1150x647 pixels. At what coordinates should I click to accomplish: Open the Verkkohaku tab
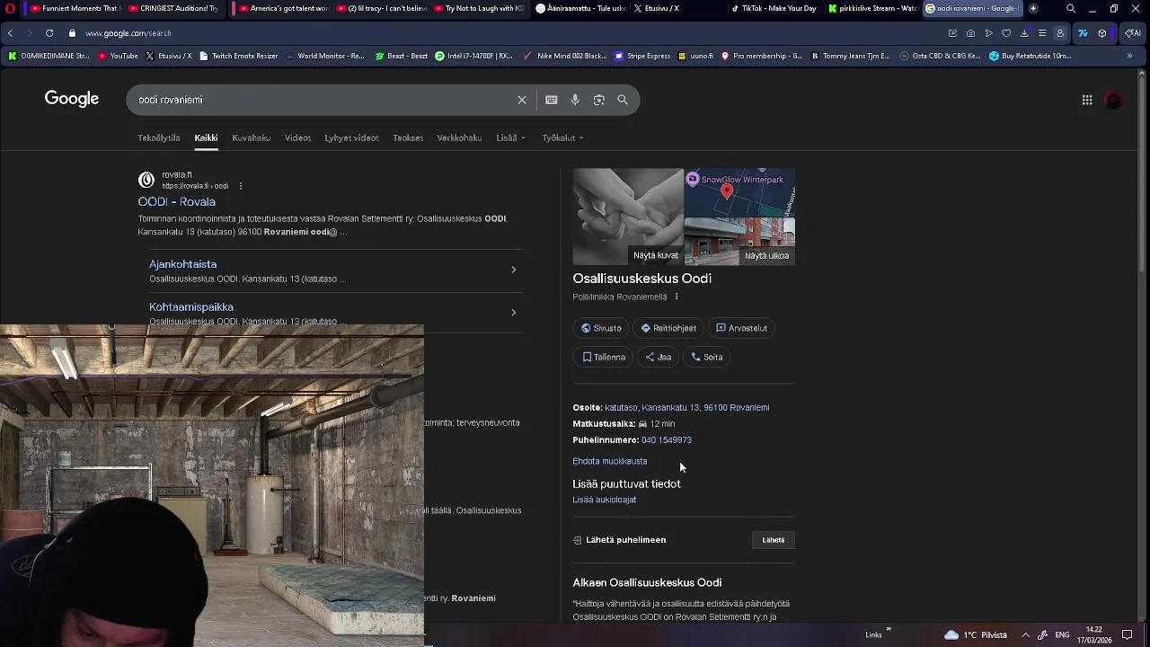point(459,137)
